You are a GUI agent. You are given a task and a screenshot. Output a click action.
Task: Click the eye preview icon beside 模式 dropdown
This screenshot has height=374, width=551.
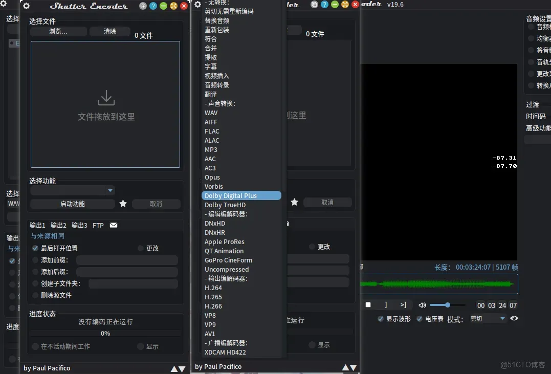click(x=514, y=318)
